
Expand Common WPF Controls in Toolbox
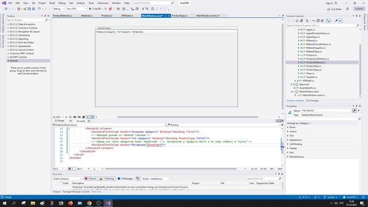click(8, 53)
